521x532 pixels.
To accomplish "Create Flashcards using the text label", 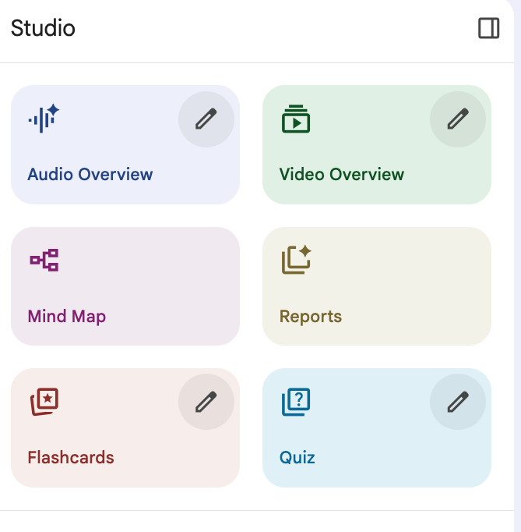I will click(71, 458).
